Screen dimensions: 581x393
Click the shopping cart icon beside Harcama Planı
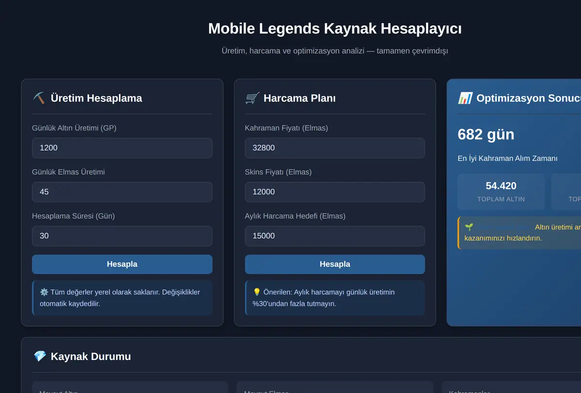pos(252,98)
